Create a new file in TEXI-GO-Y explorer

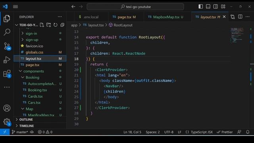42,25
